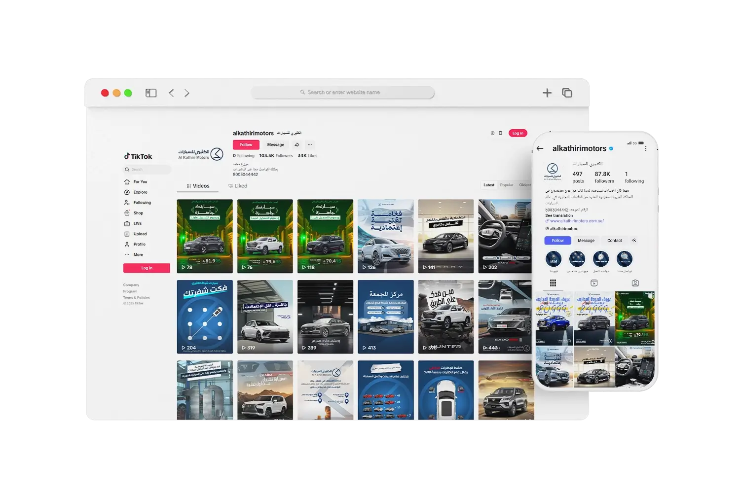Image resolution: width=740 pixels, height=493 pixels.
Task: Select the Instagram posts grid tab
Action: click(553, 283)
